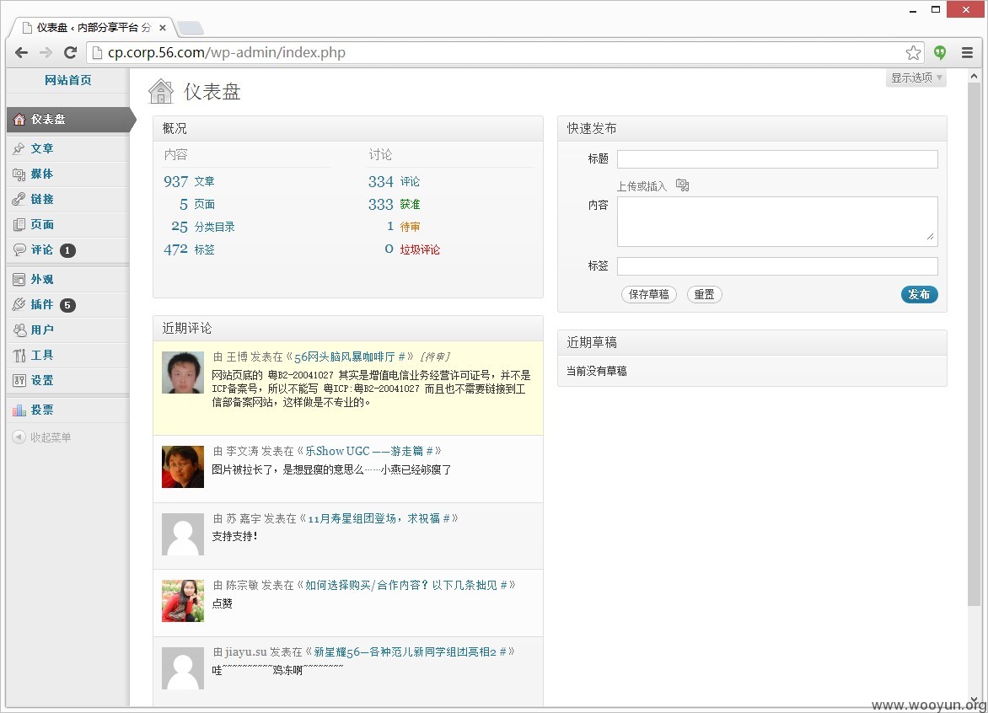Click the 保存草稿 save draft button
This screenshot has height=713, width=988.
(x=649, y=294)
